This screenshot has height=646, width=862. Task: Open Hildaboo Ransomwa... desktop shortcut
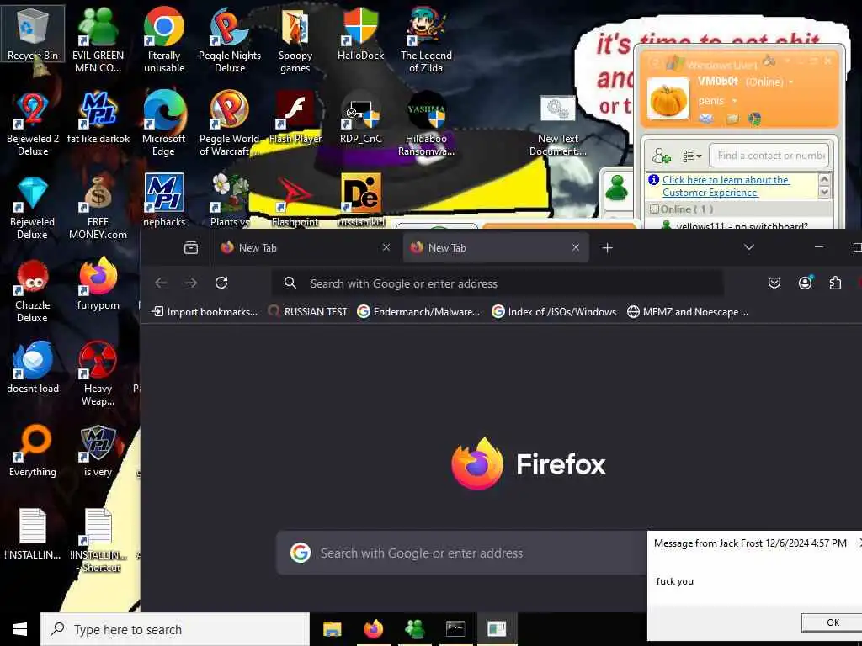(426, 124)
